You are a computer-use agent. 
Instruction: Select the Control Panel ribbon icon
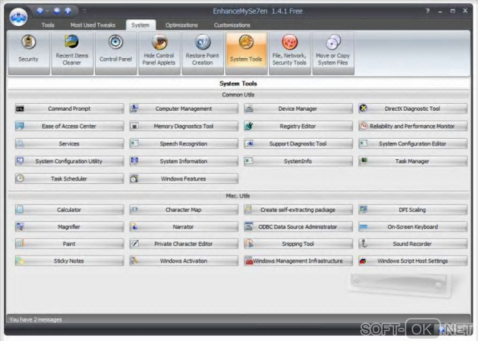[x=116, y=53]
